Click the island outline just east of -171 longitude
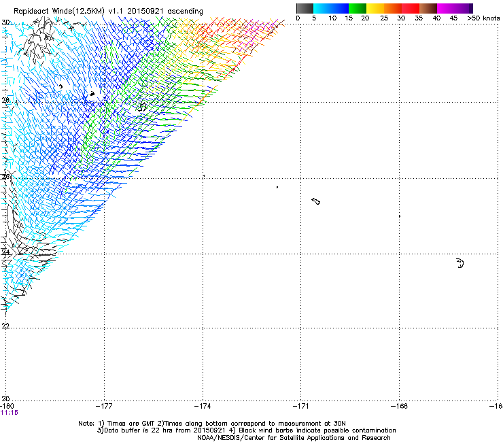This screenshot has width=503, height=442. pos(315,201)
